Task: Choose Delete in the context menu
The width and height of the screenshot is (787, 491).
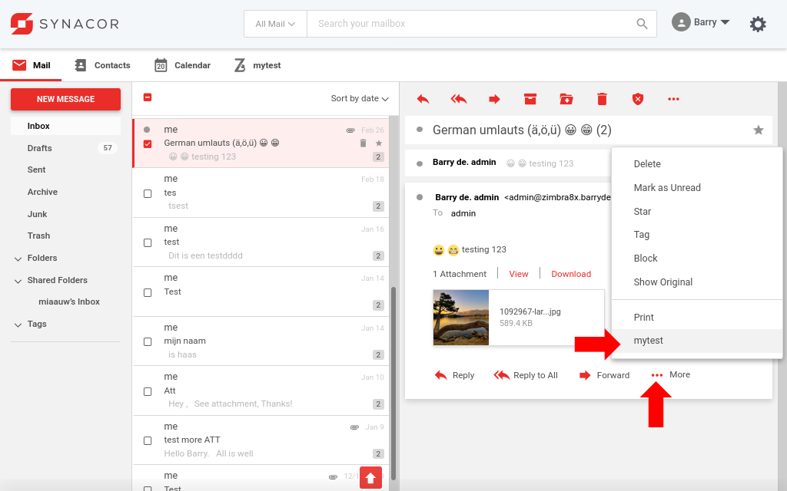Action: 697,164
